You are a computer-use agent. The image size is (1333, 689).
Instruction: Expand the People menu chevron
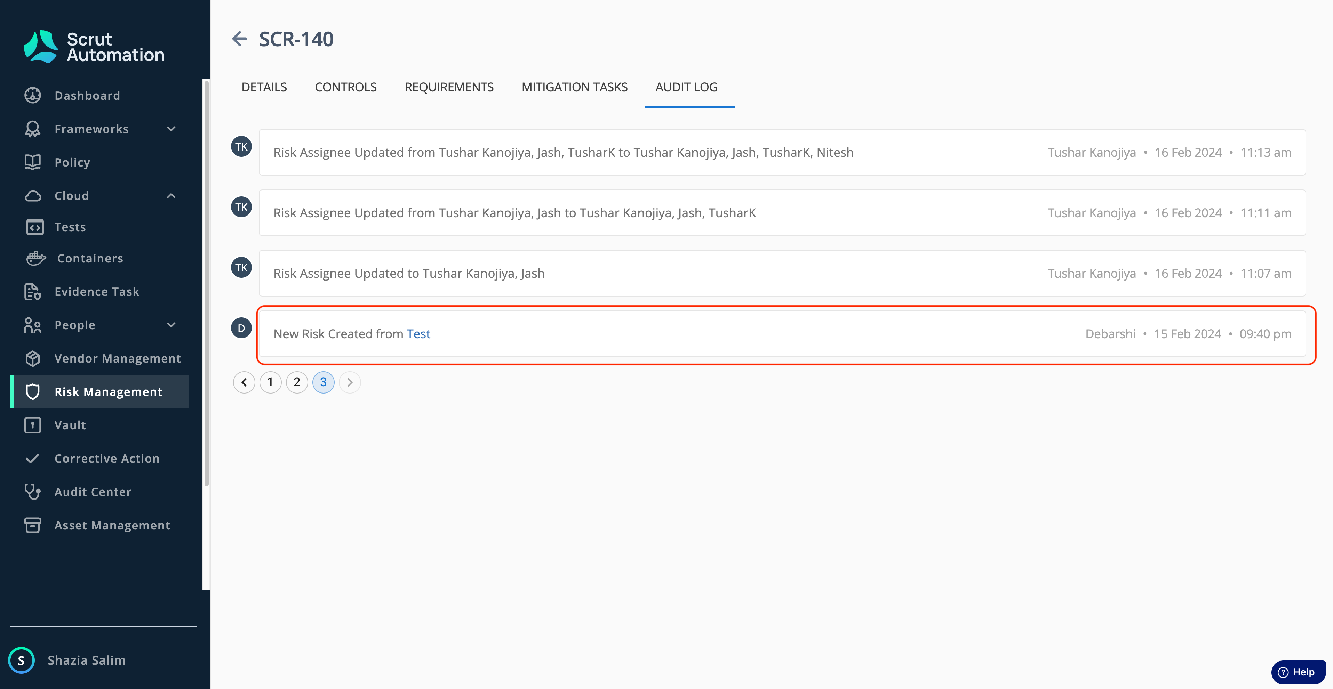click(171, 325)
